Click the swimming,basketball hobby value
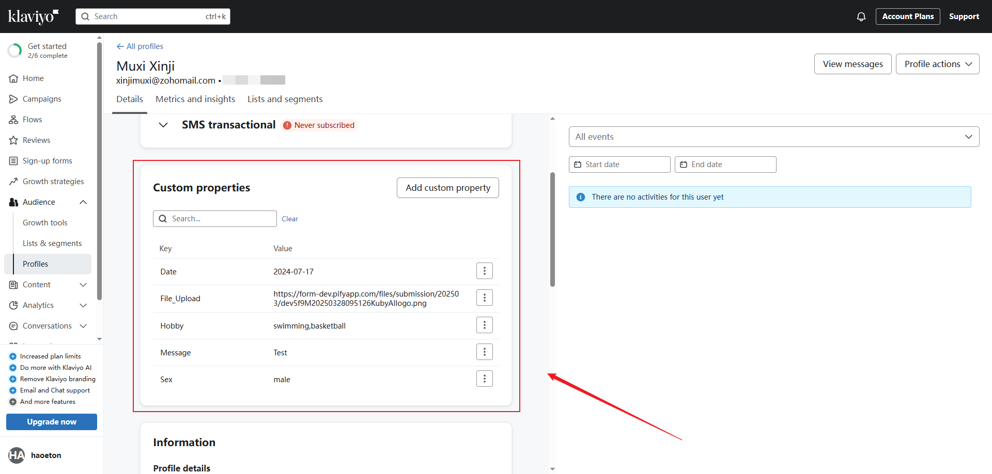 pos(309,326)
